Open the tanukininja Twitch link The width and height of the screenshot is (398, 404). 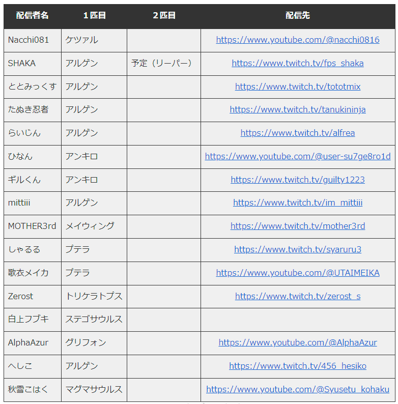click(x=297, y=110)
